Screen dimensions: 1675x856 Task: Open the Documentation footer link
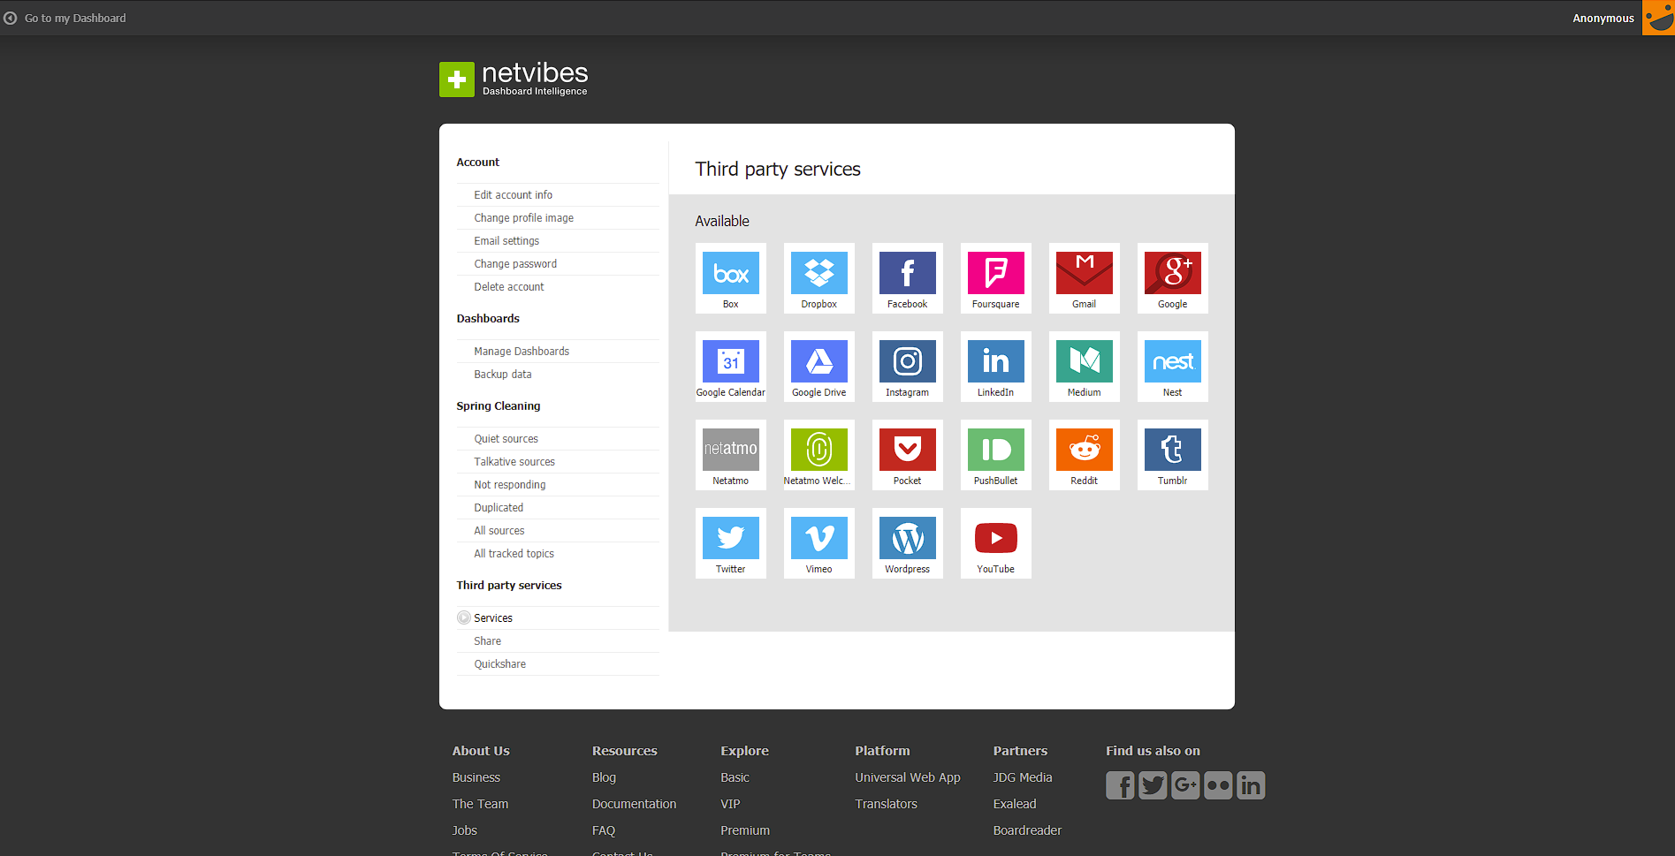[x=634, y=804]
